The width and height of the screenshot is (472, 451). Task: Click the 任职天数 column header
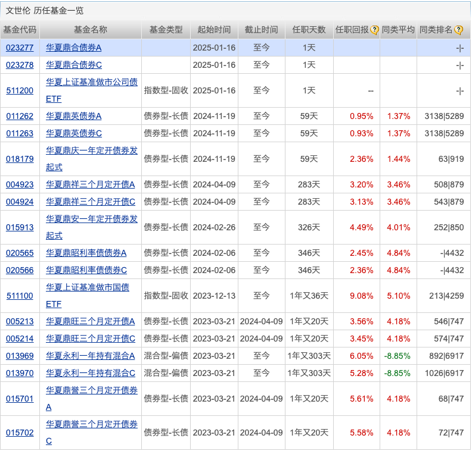pos(309,30)
